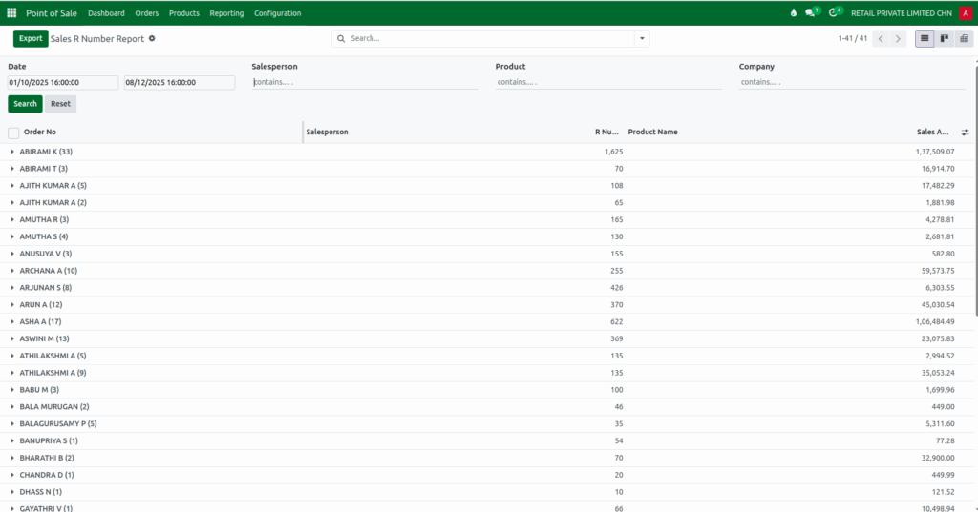Click the BANUPRIYA S (1) row

tap(486, 441)
